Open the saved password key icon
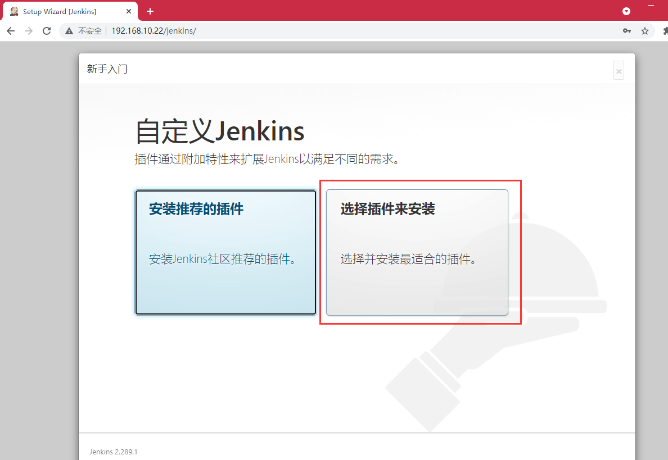668x460 pixels. pos(627,31)
